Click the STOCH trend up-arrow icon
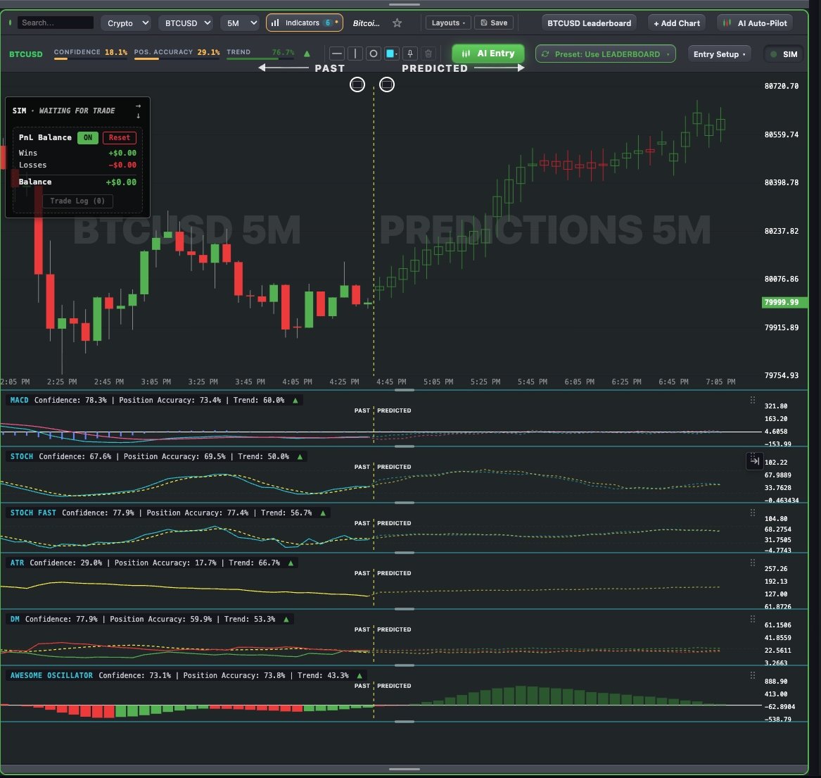 [x=300, y=457]
